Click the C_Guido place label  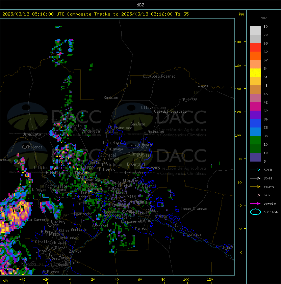point(41,168)
